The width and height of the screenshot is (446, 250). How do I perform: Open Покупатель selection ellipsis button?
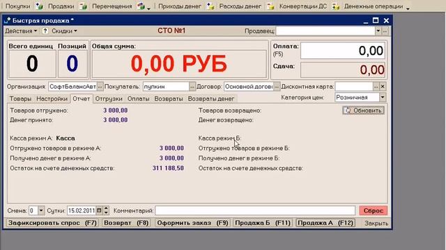pos(192,87)
